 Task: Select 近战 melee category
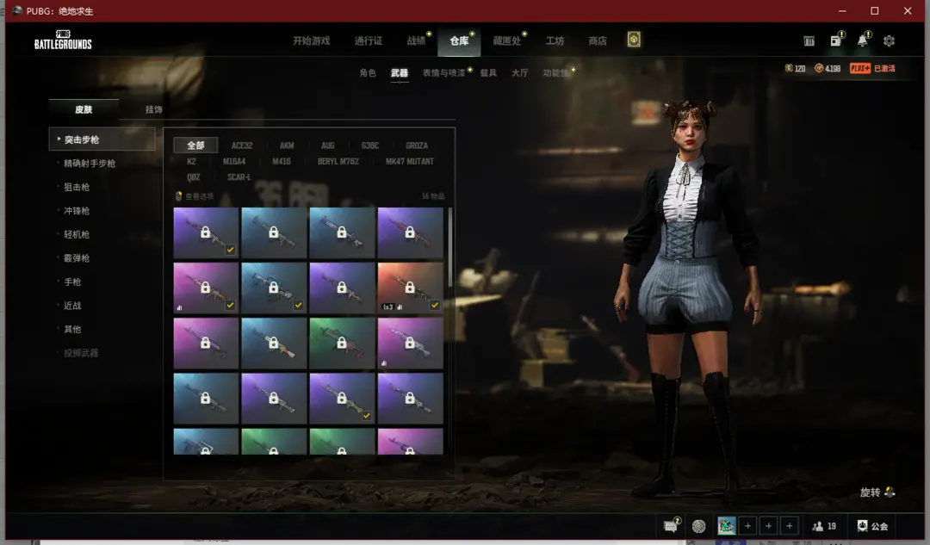pyautogui.click(x=72, y=306)
